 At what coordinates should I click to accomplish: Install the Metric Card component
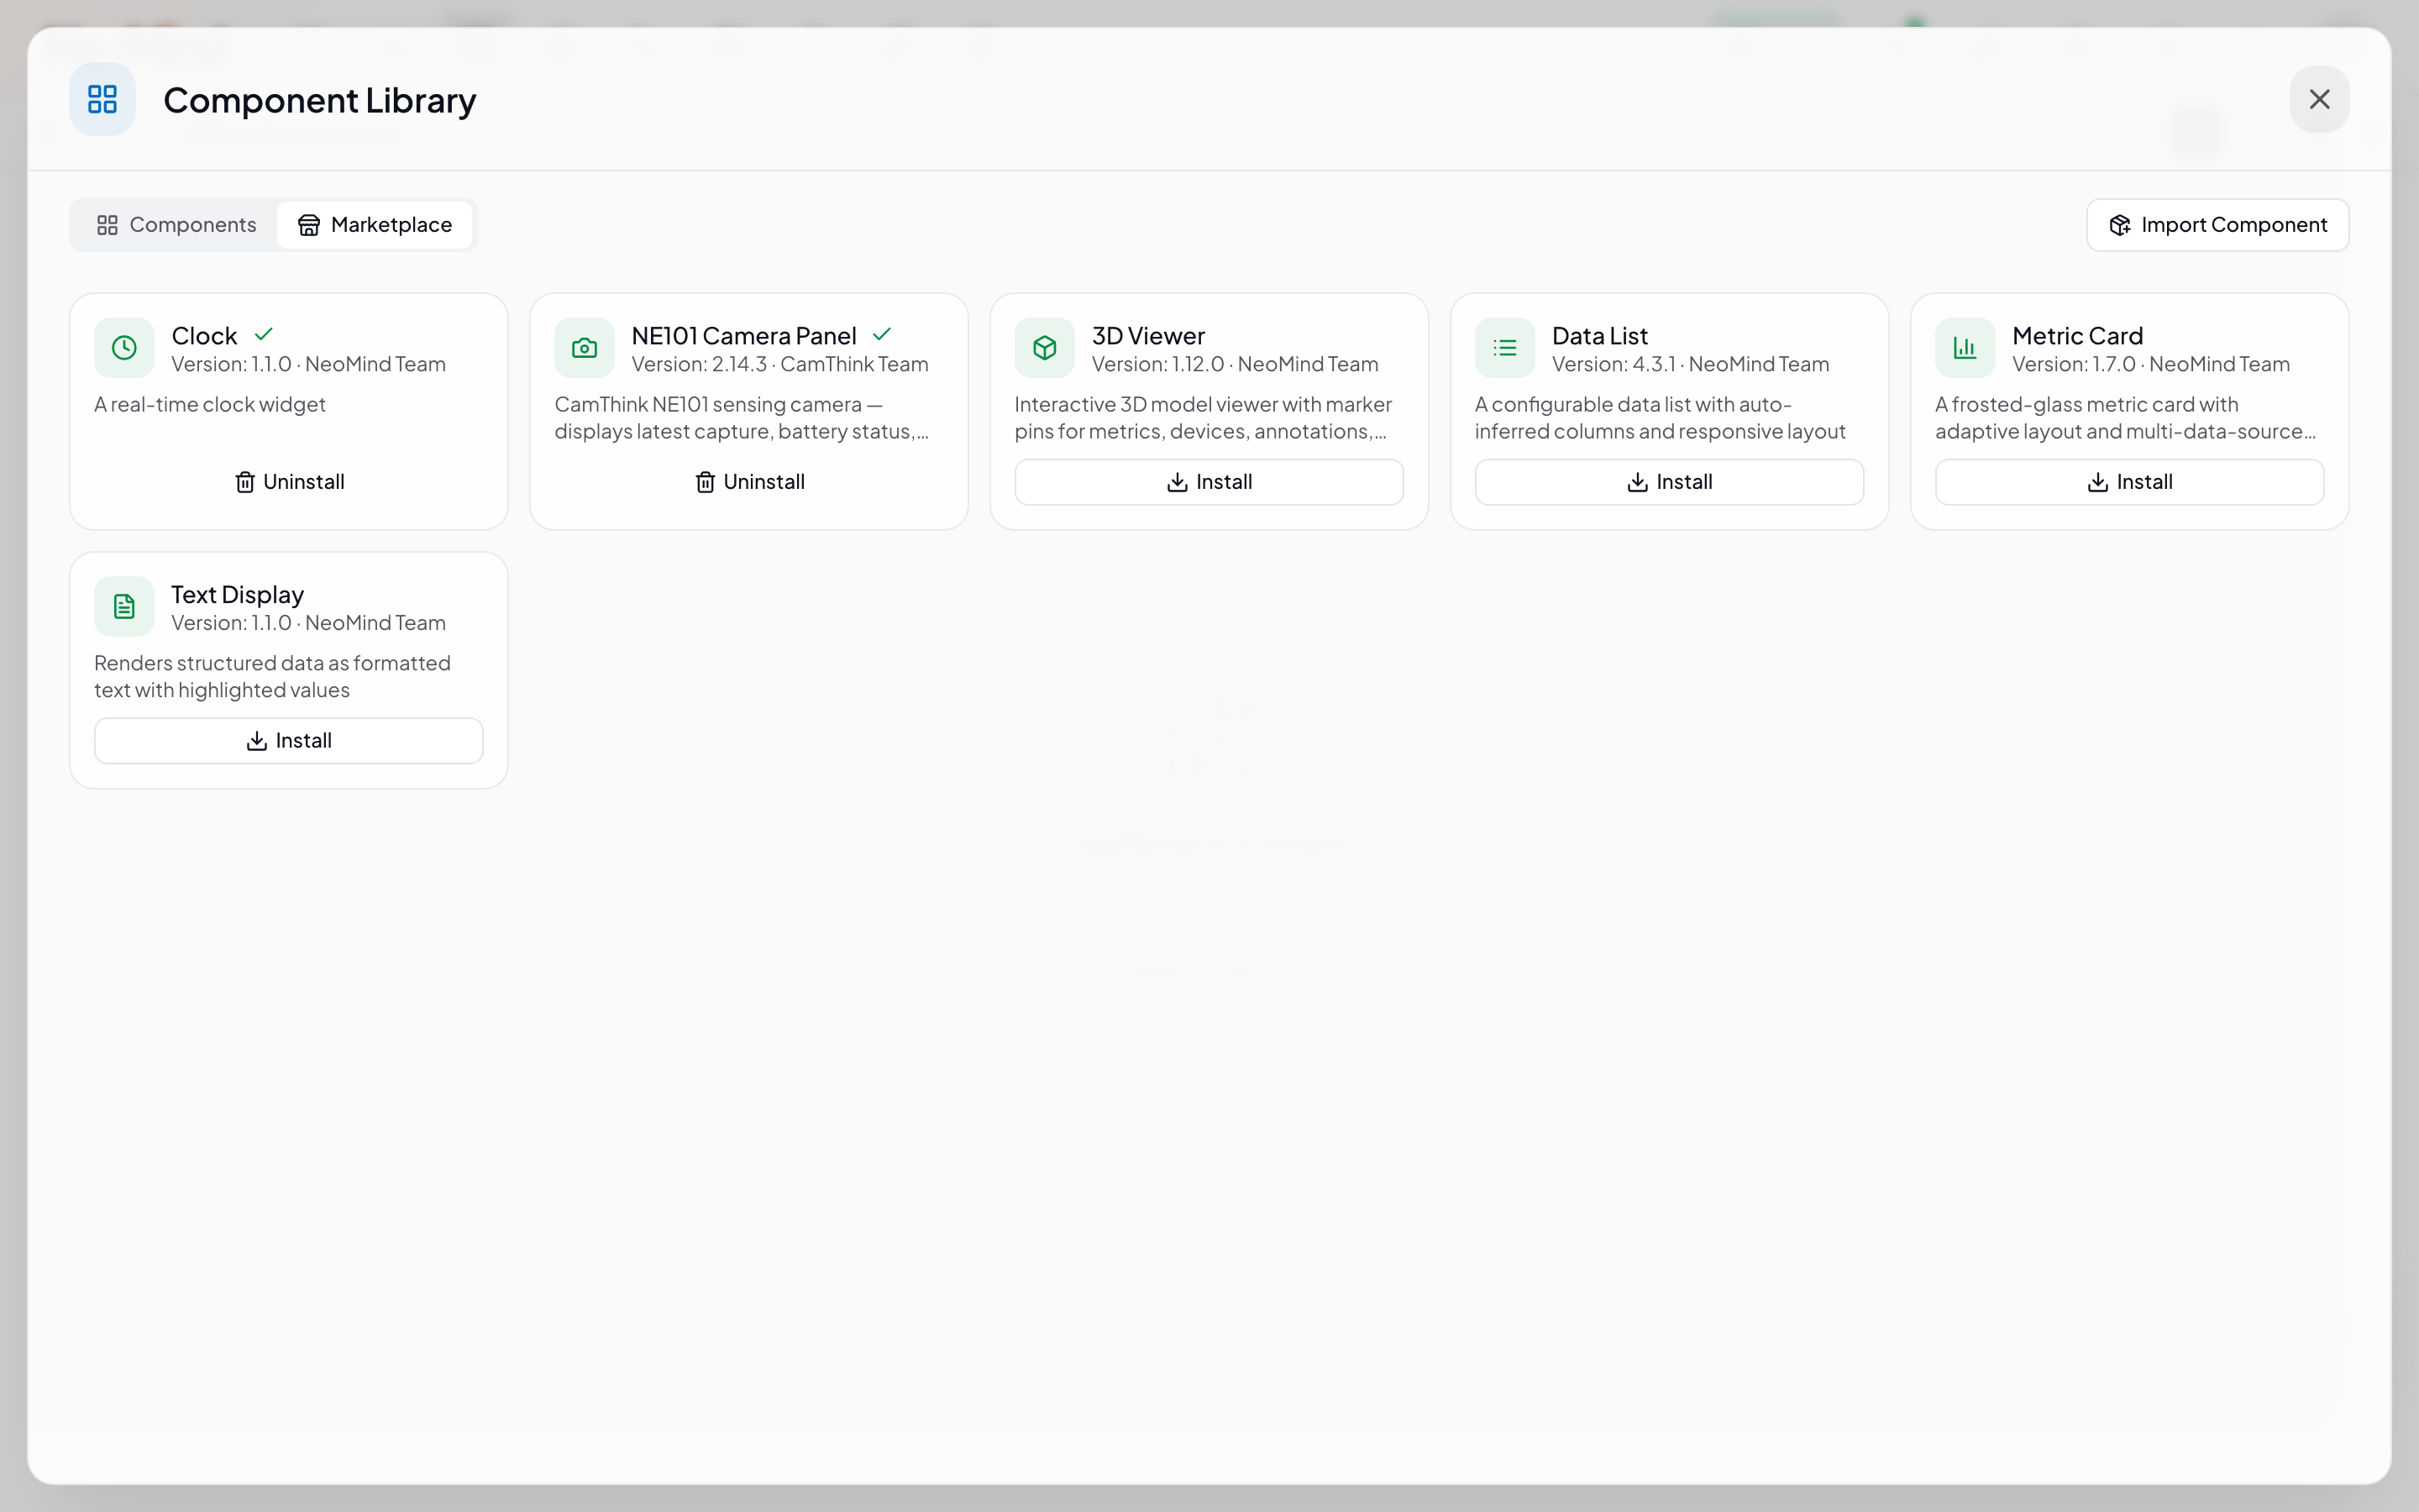coord(2129,482)
